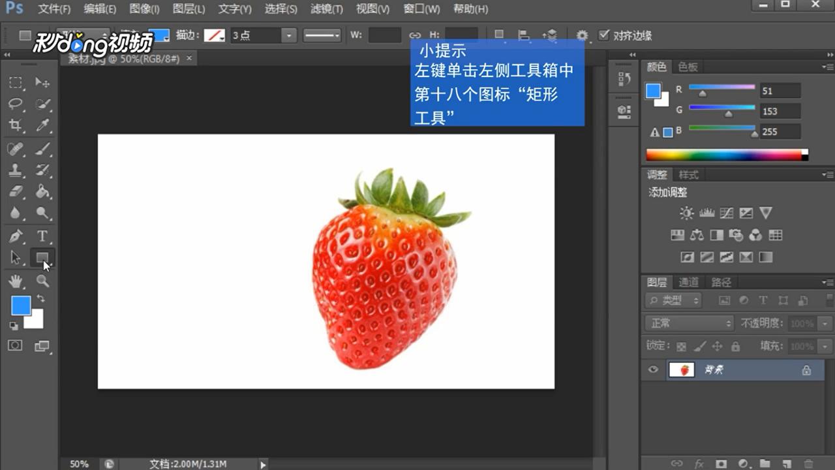Open the 不透明度 opacity dropdown arrow
The image size is (835, 470).
pos(826,323)
